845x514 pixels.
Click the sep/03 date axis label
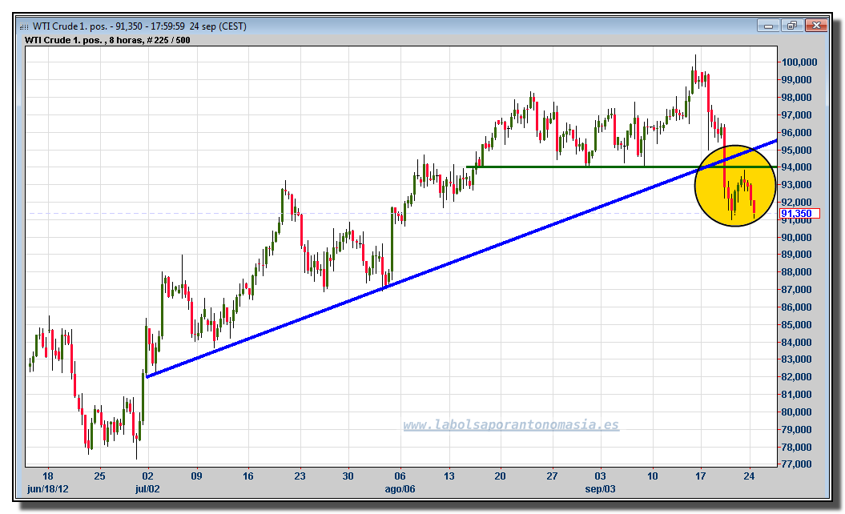coord(601,488)
